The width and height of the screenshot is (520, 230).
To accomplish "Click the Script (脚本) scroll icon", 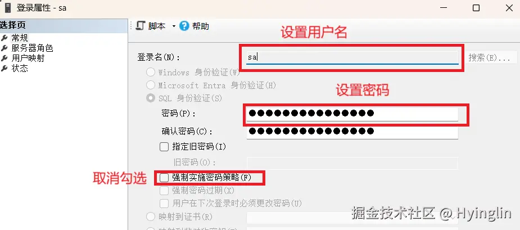I will pyautogui.click(x=141, y=26).
